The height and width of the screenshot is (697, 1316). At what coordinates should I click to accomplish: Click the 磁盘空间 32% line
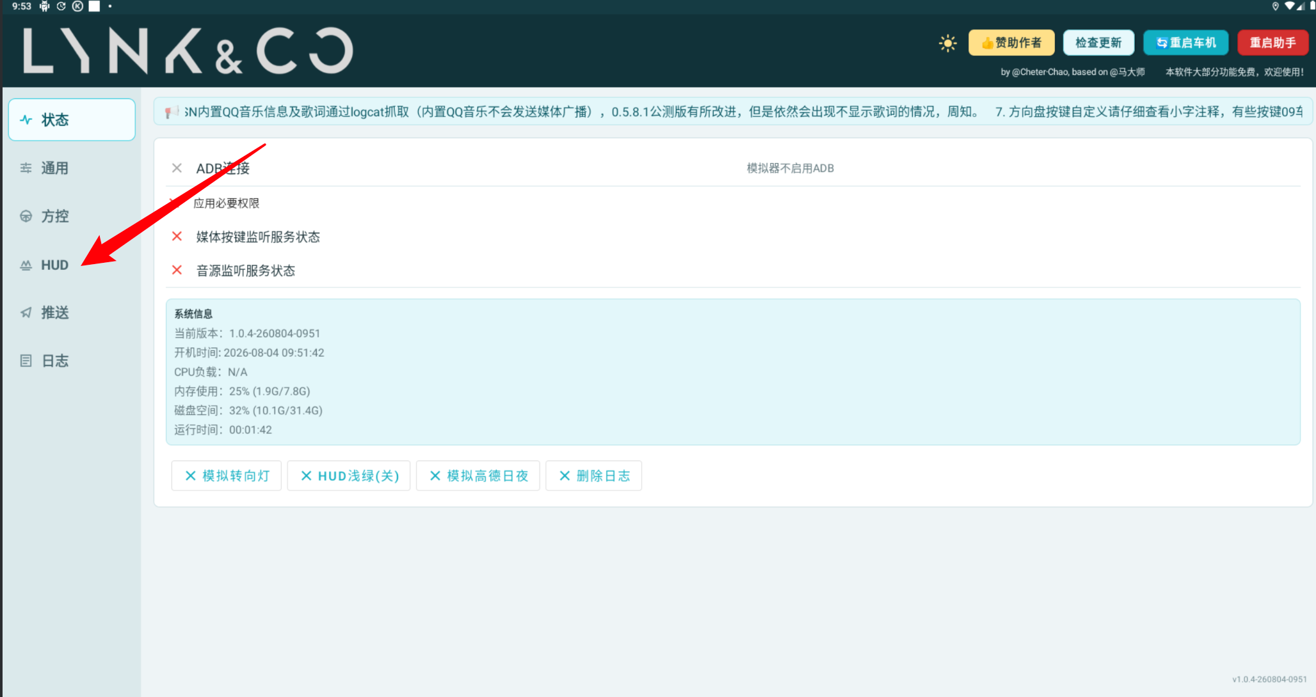pyautogui.click(x=248, y=410)
